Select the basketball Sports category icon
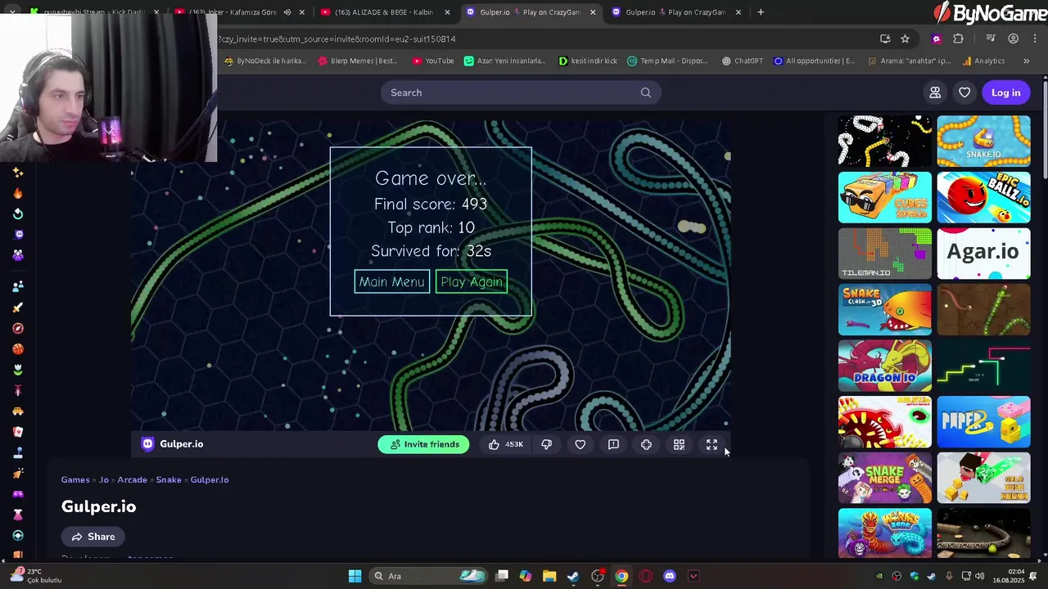Viewport: 1048px width, 589px height. pos(18,349)
